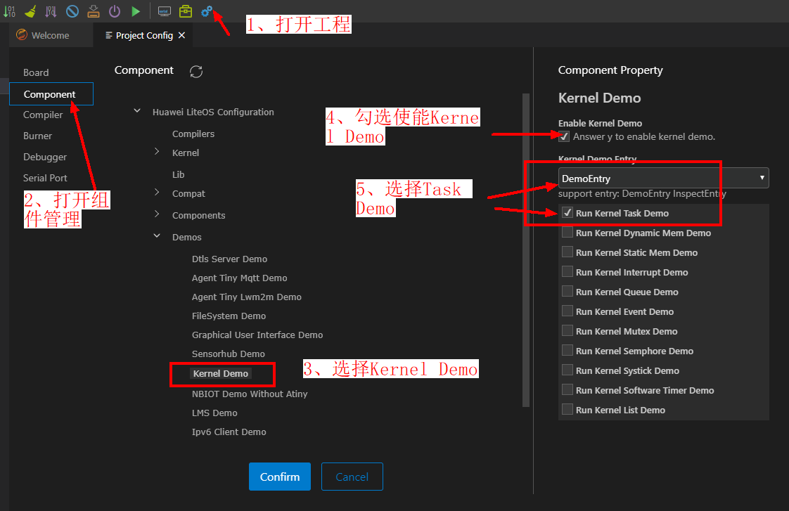Open the Board settings section
The height and width of the screenshot is (511, 789).
tap(36, 72)
